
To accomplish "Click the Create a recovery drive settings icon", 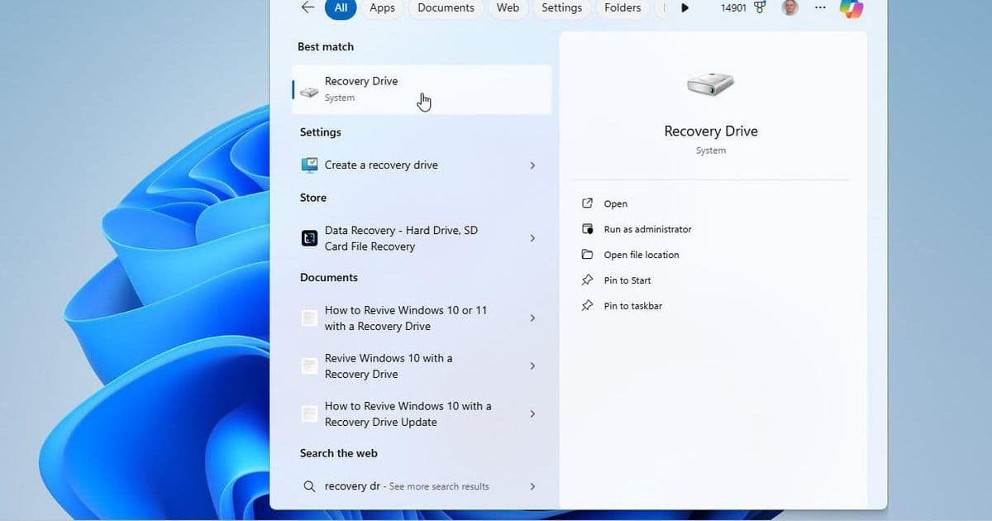I will (308, 165).
